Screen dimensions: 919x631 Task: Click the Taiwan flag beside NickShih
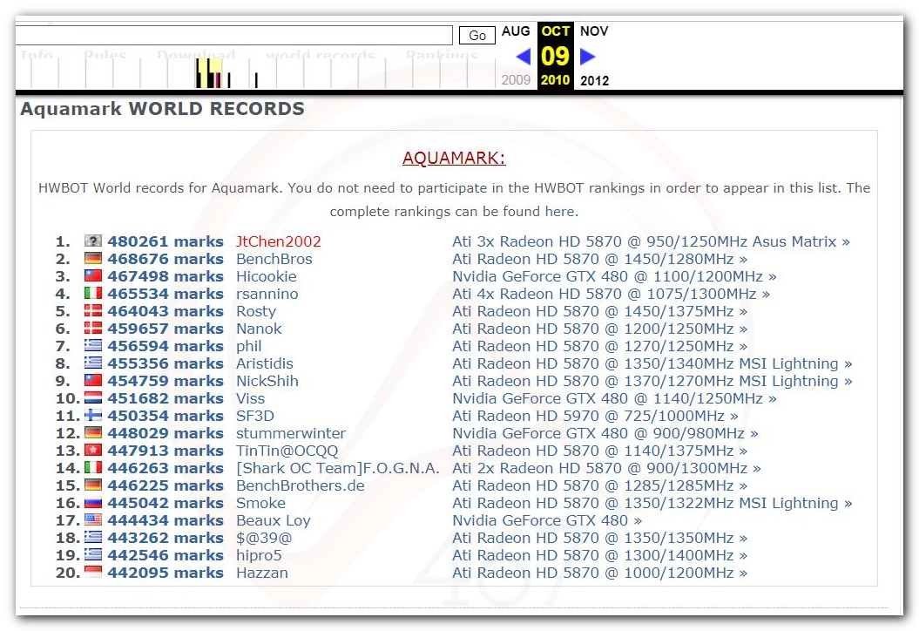pyautogui.click(x=92, y=380)
